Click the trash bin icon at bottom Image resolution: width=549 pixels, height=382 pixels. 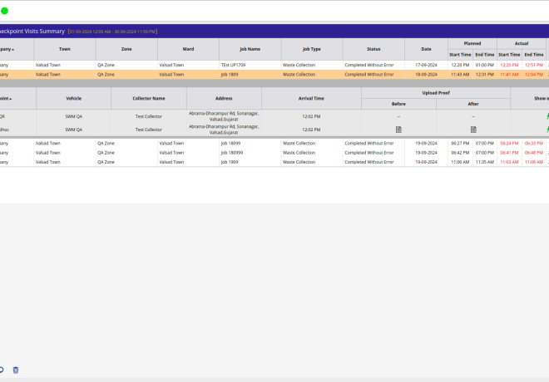(x=15, y=370)
